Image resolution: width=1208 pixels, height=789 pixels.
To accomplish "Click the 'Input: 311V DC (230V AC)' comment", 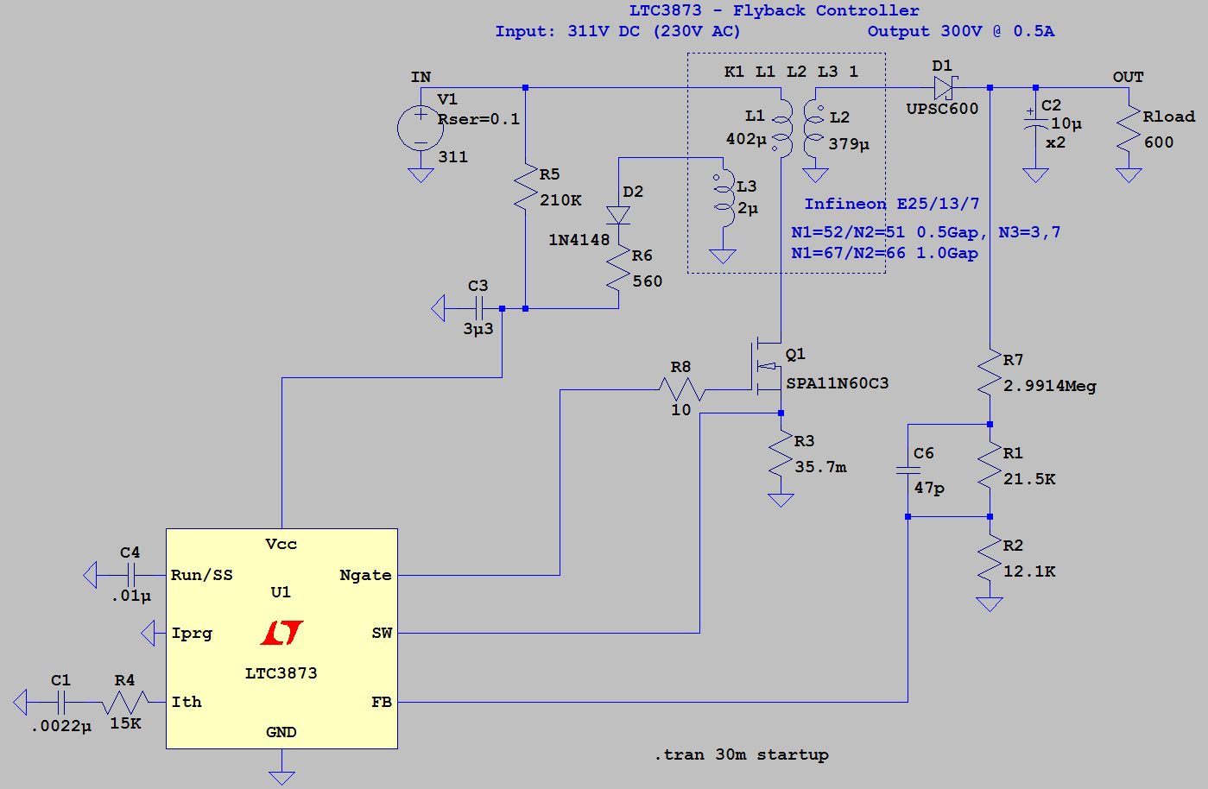I will (x=617, y=31).
